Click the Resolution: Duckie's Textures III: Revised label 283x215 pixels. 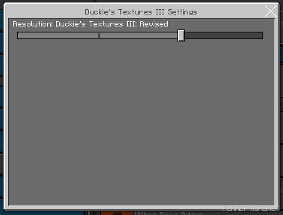91,24
